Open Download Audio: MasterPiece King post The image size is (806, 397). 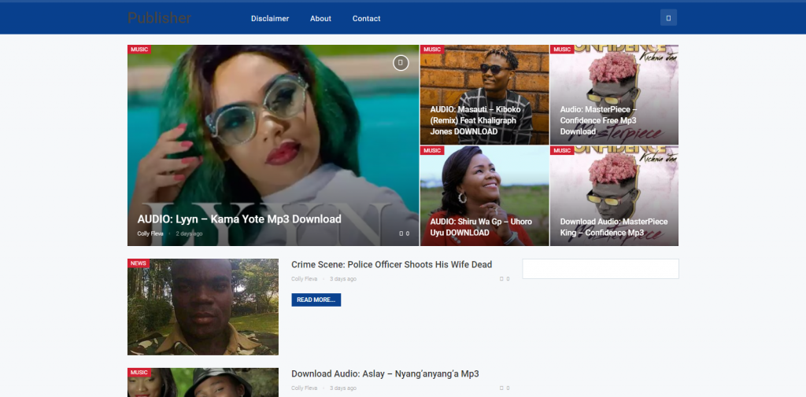pos(613,226)
